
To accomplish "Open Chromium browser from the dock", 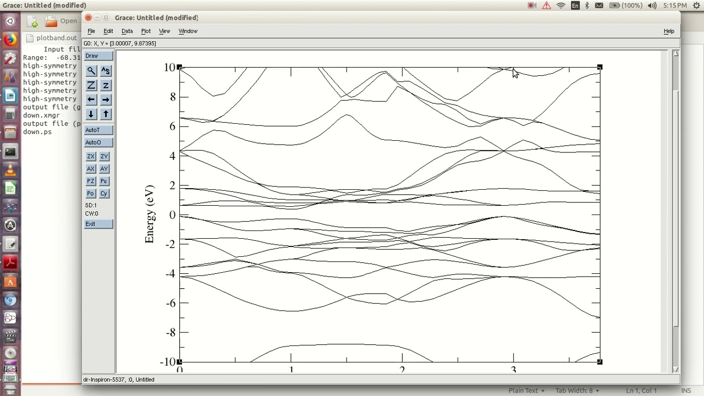I will tap(10, 300).
